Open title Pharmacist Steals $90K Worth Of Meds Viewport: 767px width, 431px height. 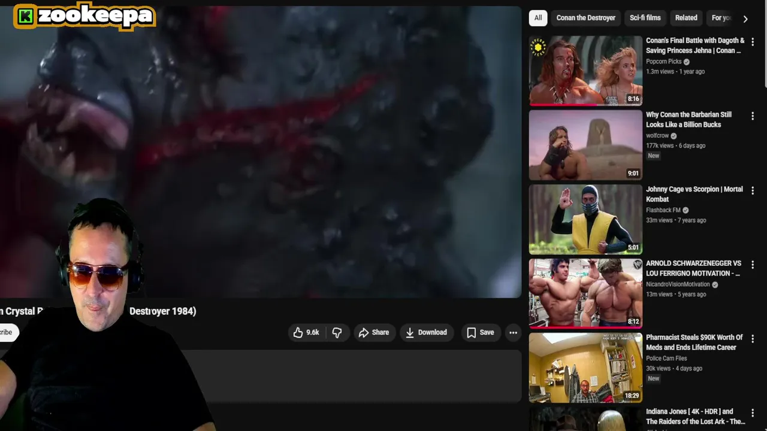tap(694, 342)
